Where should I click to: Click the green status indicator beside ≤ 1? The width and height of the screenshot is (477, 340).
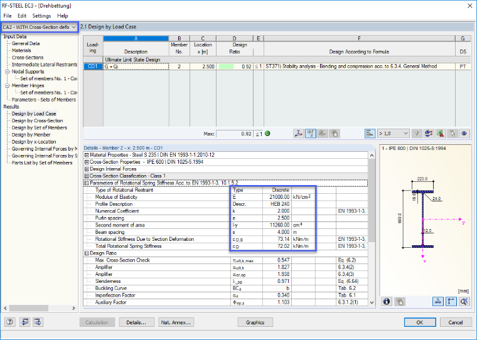[268, 134]
